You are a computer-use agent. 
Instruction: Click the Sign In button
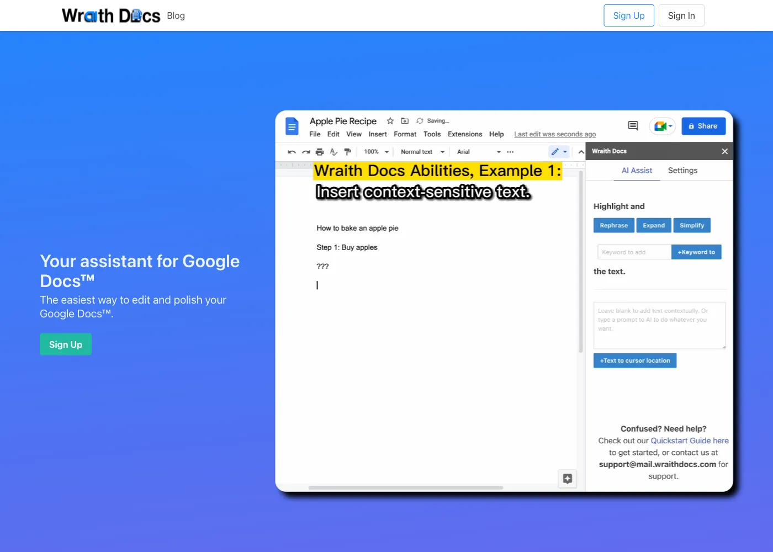click(681, 15)
